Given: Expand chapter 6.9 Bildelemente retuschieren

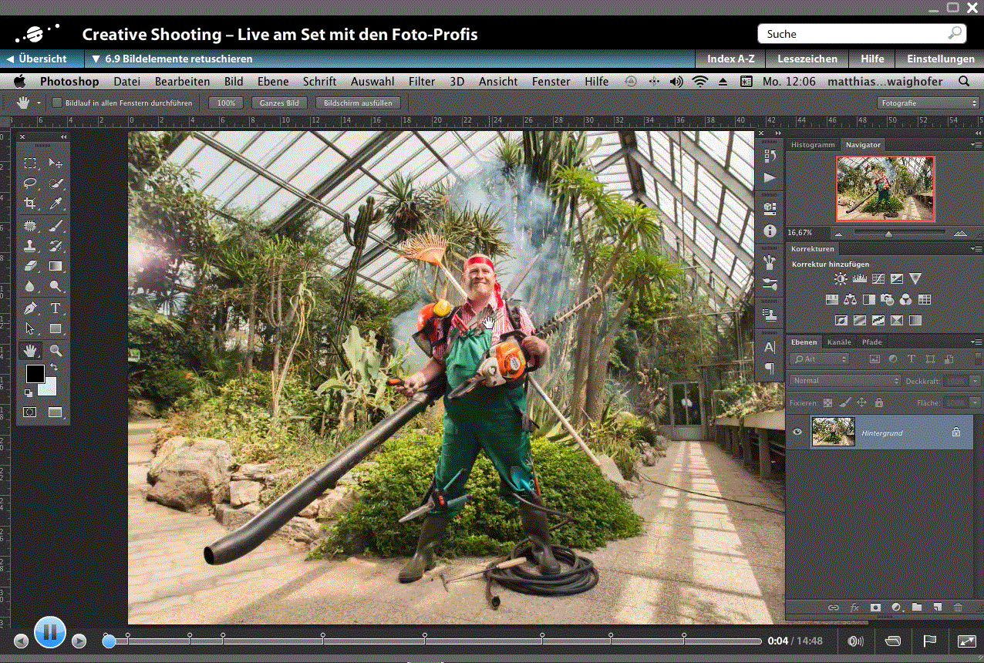Looking at the screenshot, I should click(171, 59).
